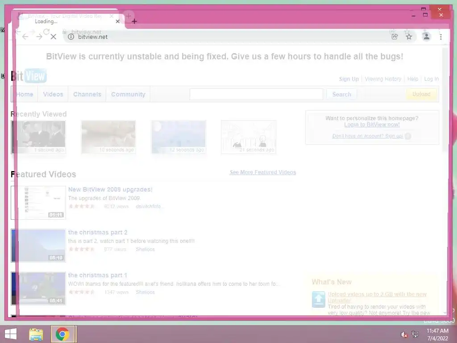Click the yellow Upload button
The height and width of the screenshot is (343, 457).
421,94
